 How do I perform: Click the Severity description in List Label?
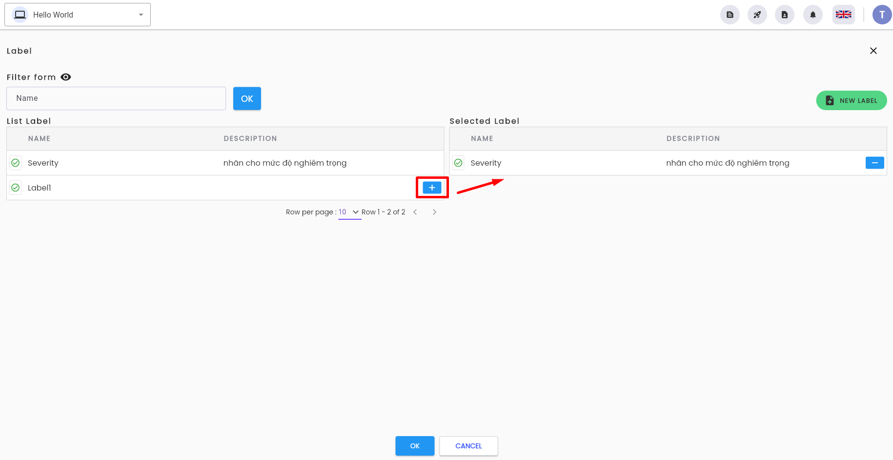click(285, 163)
